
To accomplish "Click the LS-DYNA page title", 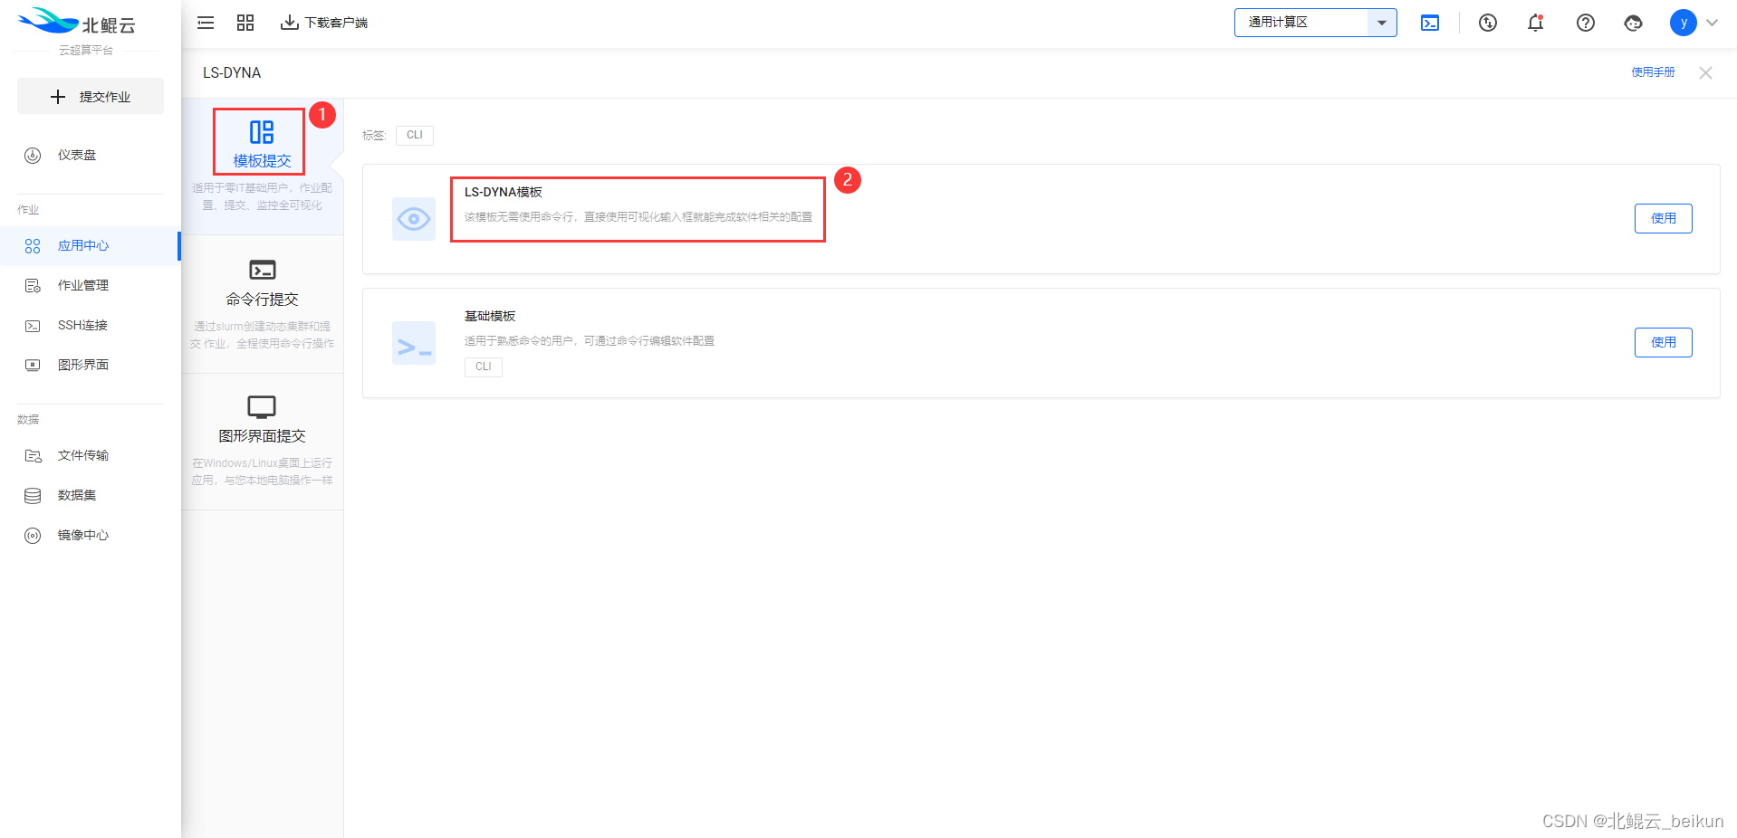I will coord(232,72).
